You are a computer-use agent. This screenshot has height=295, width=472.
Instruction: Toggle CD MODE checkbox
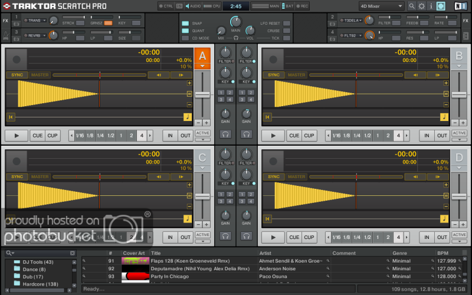(x=185, y=38)
